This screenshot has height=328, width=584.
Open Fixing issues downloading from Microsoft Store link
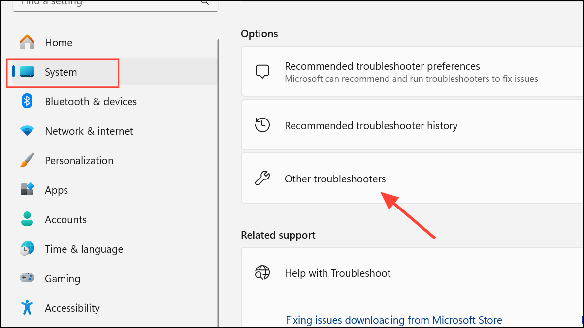394,320
